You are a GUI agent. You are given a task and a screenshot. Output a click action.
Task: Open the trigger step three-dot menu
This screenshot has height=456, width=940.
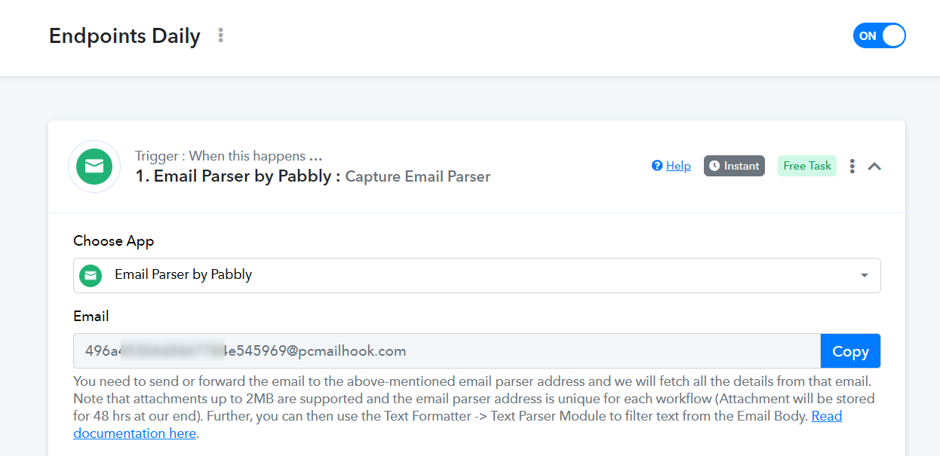click(x=852, y=166)
